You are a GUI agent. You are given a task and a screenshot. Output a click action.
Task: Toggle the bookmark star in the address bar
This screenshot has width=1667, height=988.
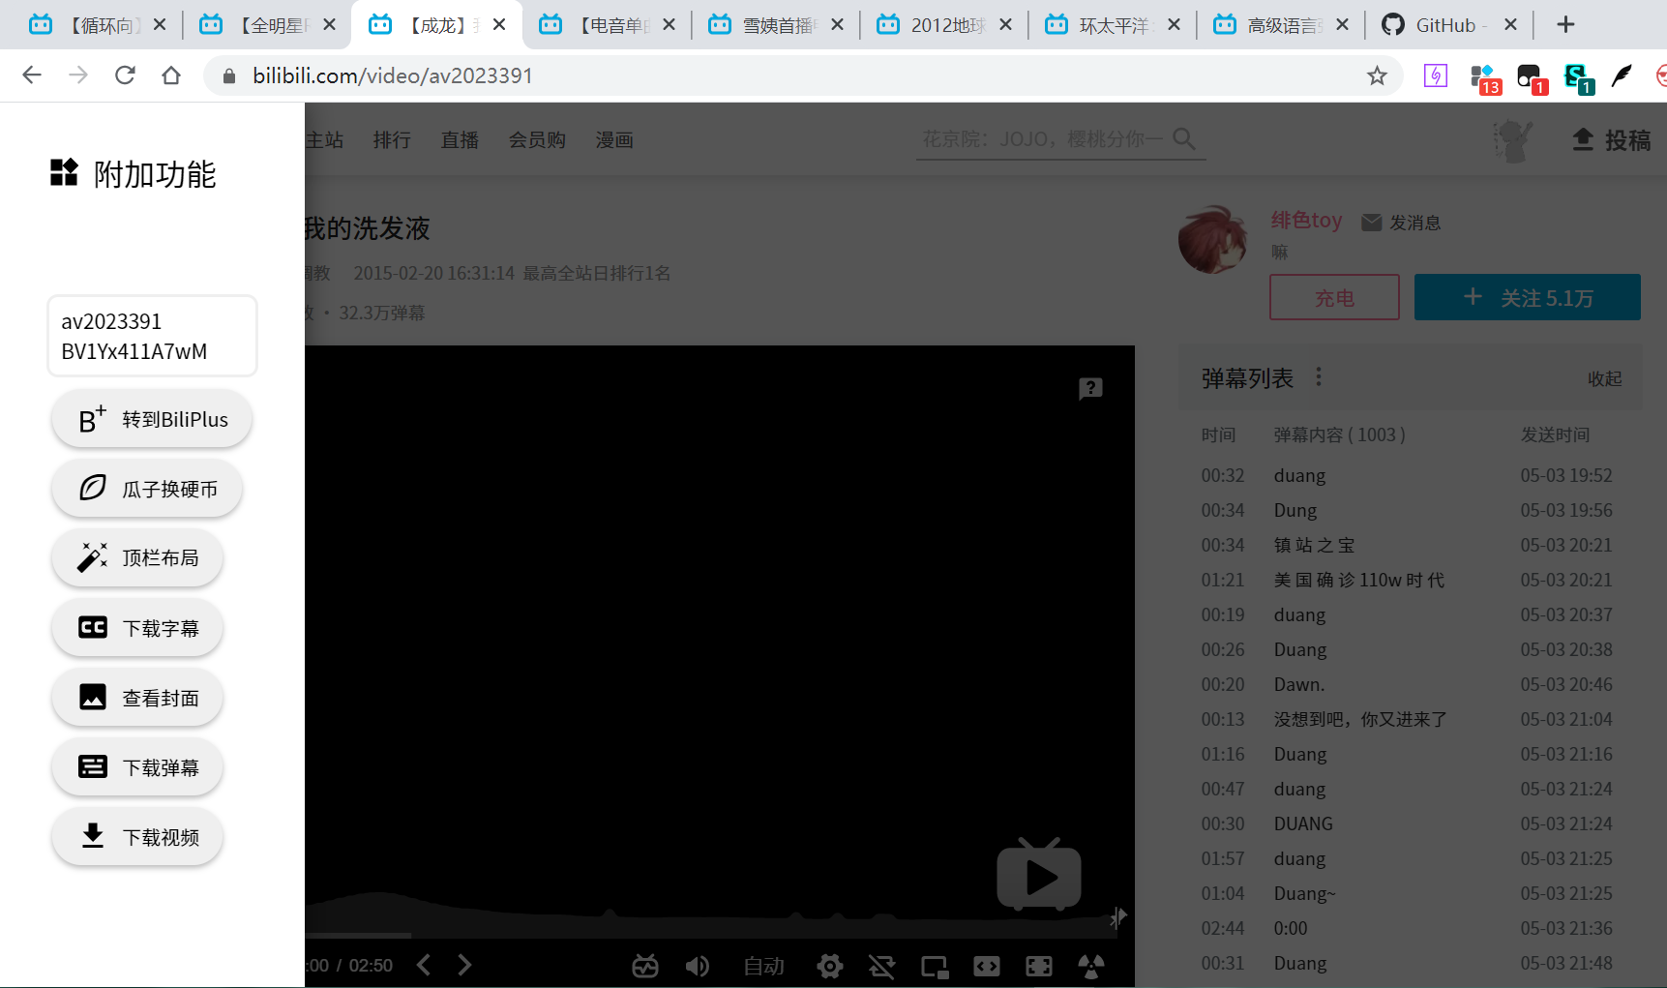(x=1377, y=75)
